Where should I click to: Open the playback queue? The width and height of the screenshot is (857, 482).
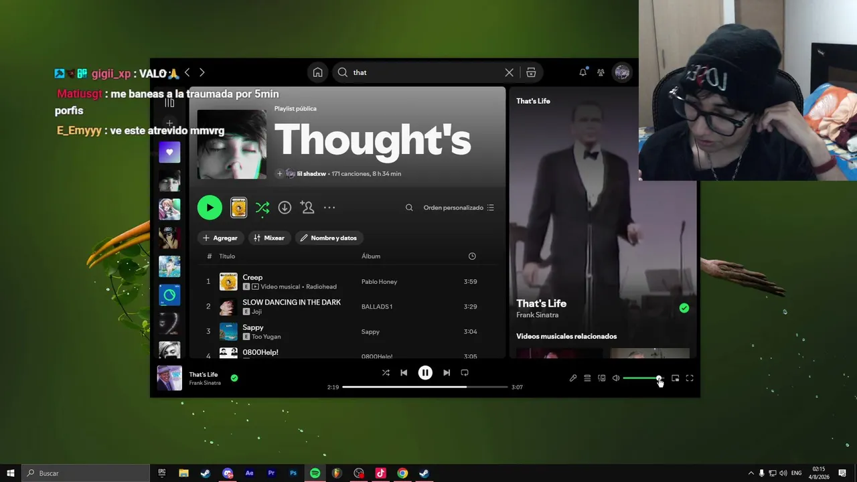[x=587, y=378]
